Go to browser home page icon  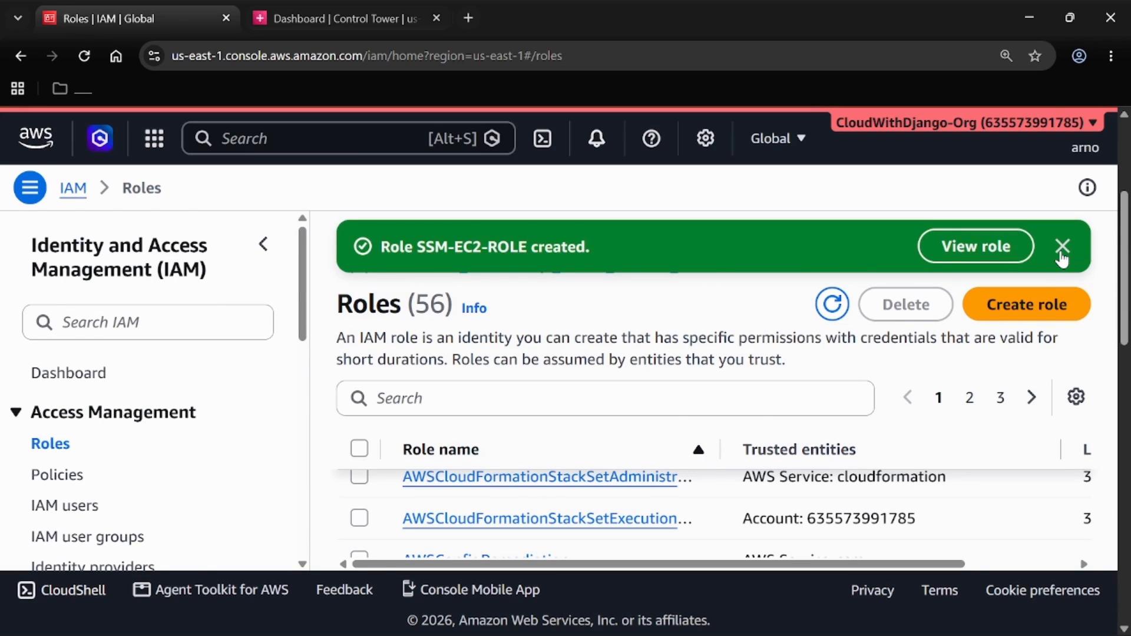pyautogui.click(x=116, y=56)
